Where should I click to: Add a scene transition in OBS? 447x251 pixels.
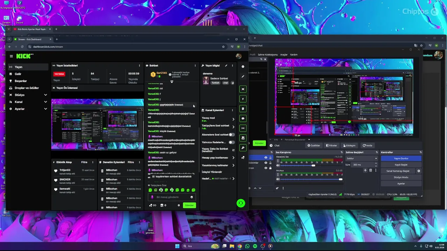click(x=365, y=170)
